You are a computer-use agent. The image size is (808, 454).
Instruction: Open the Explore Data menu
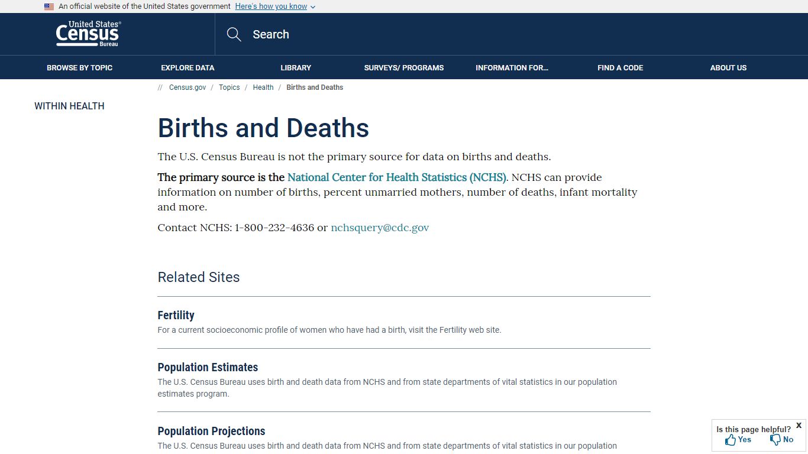click(188, 67)
